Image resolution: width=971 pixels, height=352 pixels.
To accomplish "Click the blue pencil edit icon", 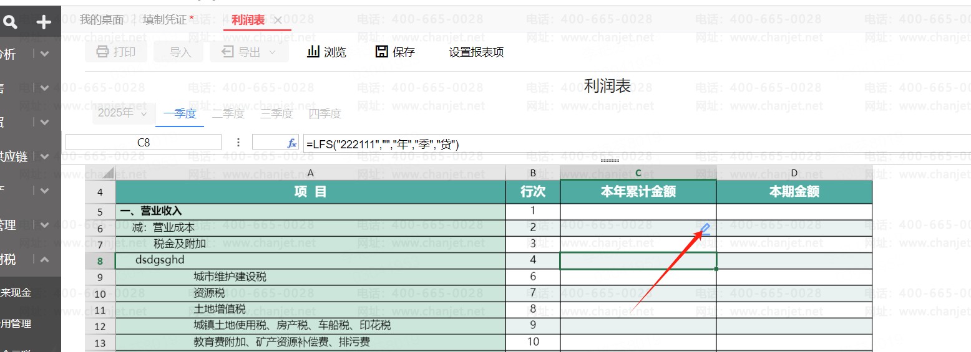I will point(705,229).
